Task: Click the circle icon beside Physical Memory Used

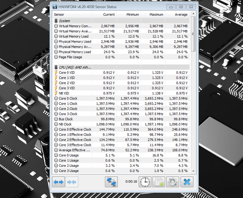Action: pyautogui.click(x=56, y=41)
